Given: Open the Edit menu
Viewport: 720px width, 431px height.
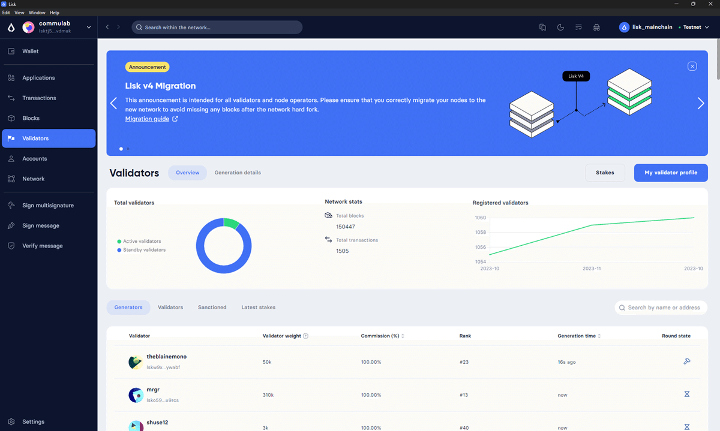Looking at the screenshot, I should point(6,13).
